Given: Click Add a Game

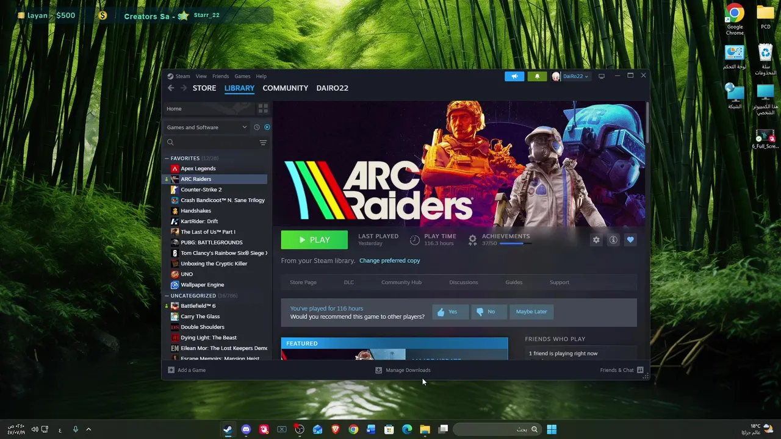Looking at the screenshot, I should (x=187, y=370).
